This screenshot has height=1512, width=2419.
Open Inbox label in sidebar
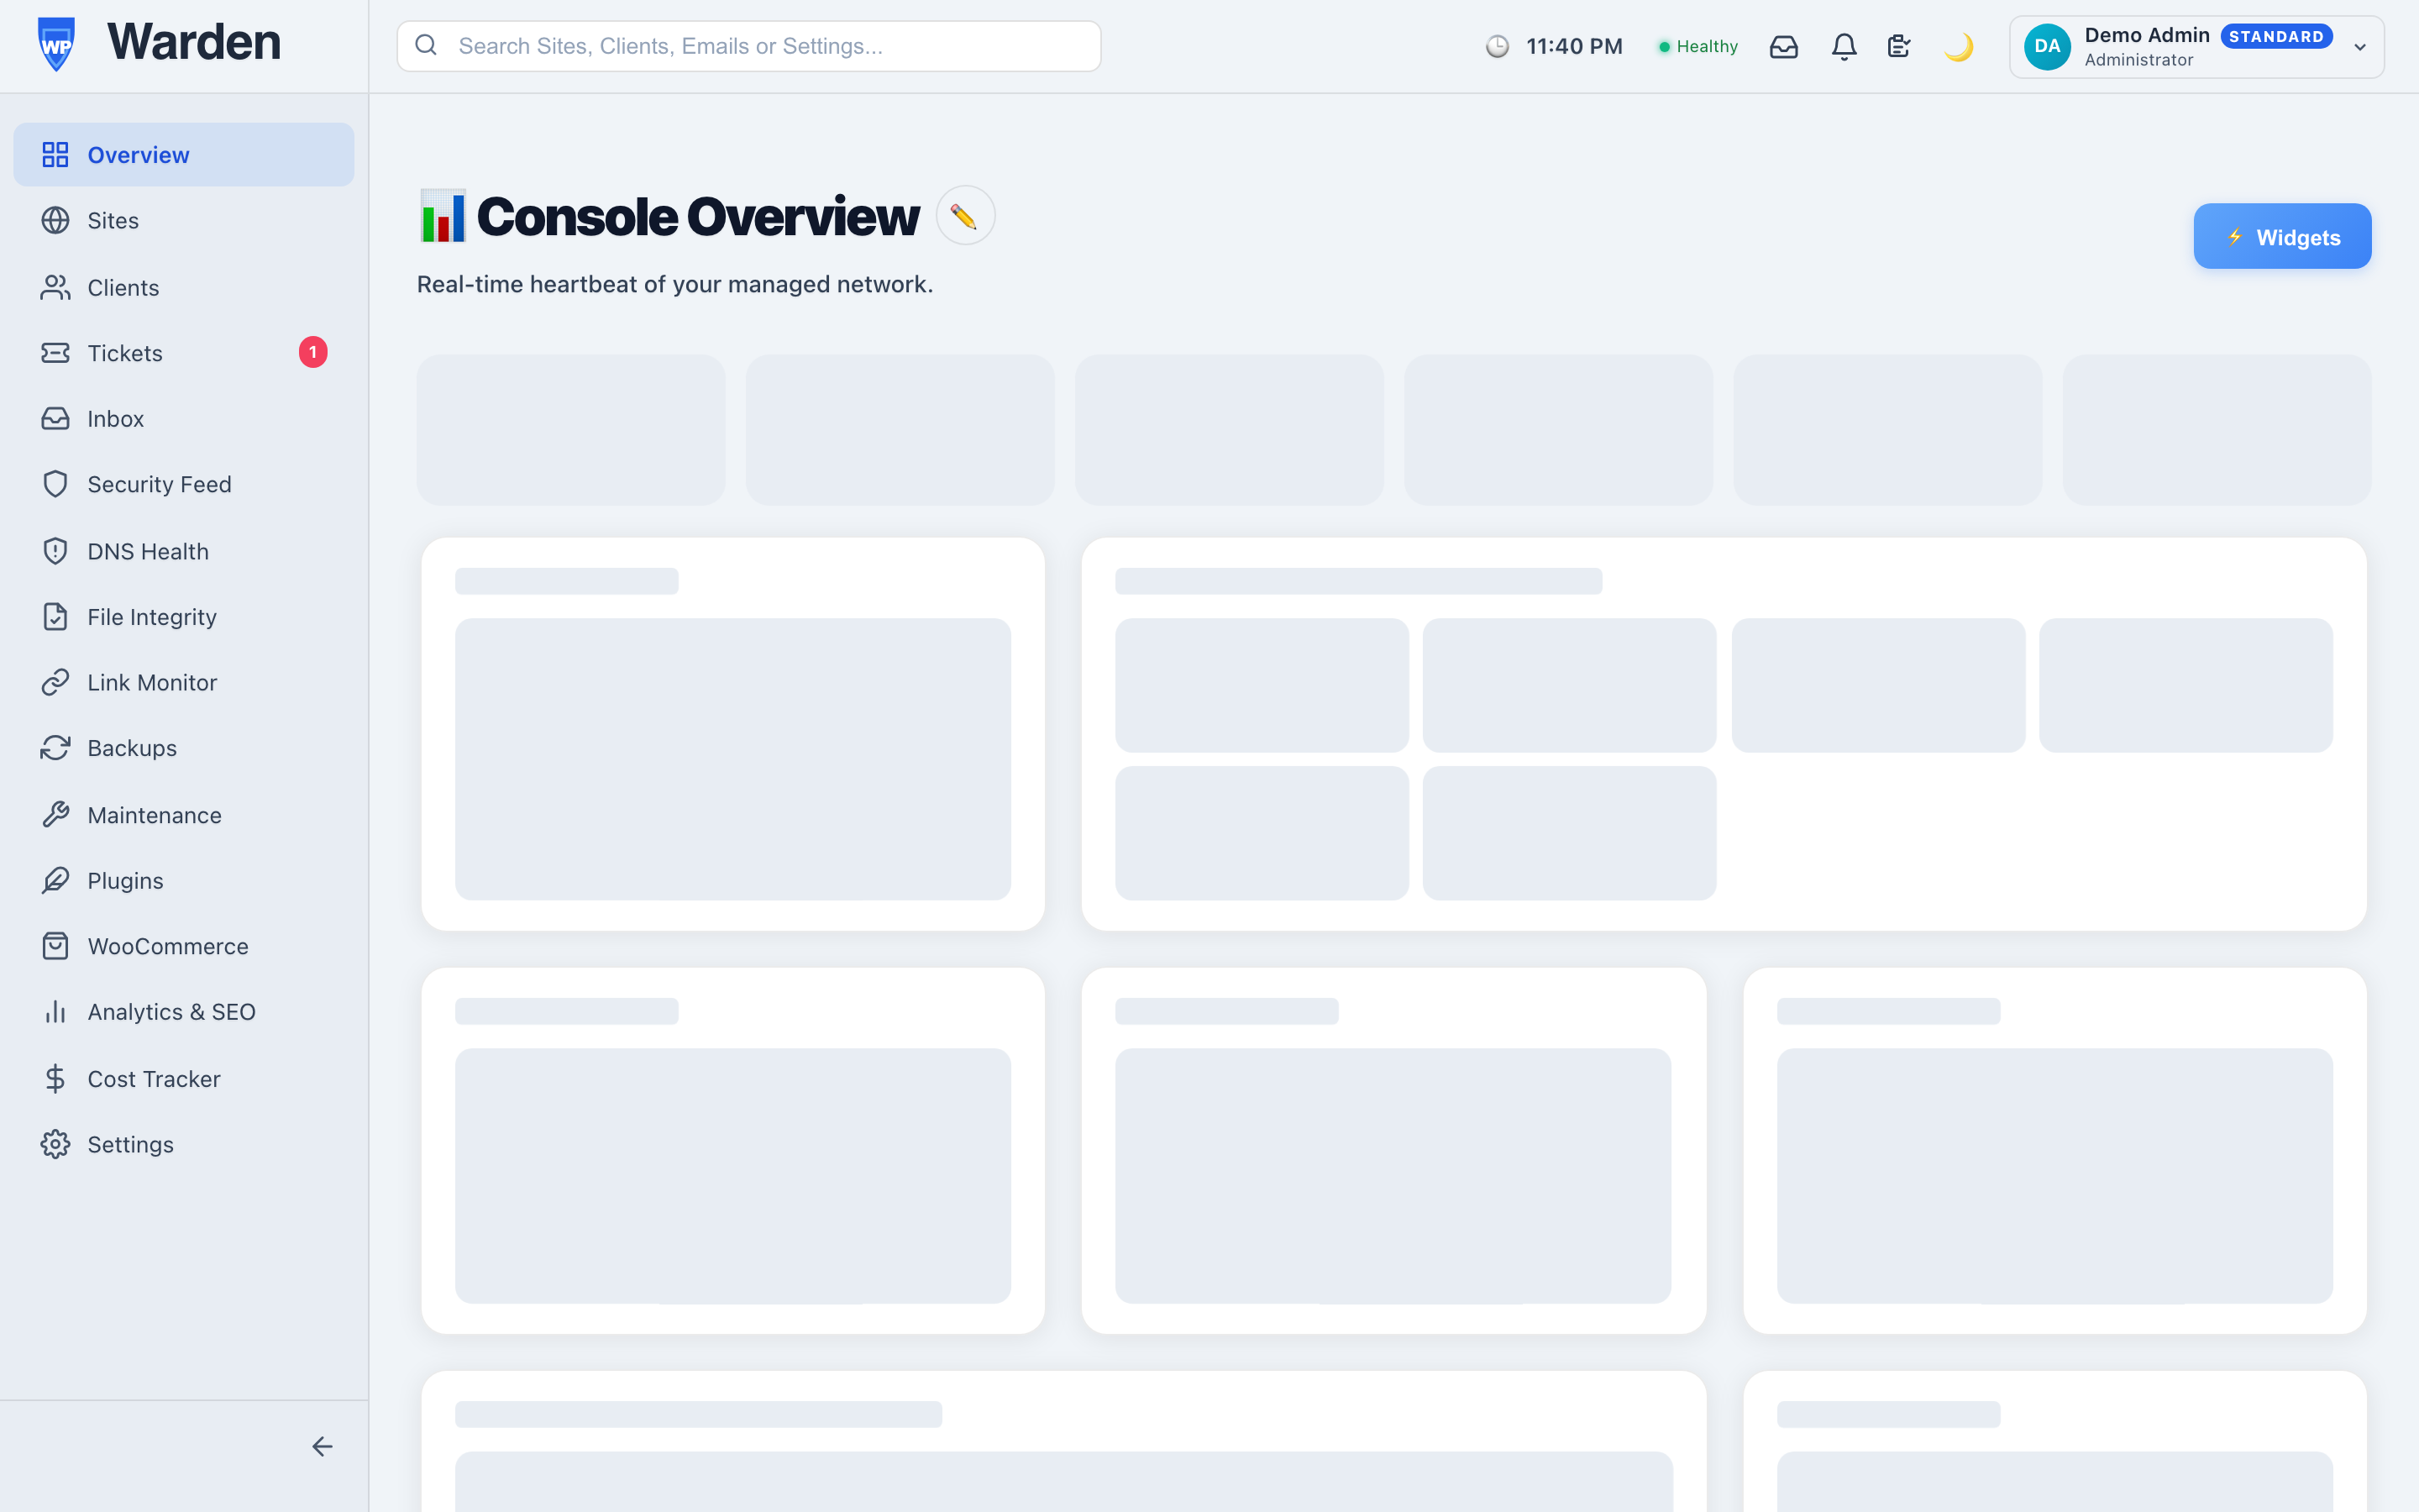point(116,419)
